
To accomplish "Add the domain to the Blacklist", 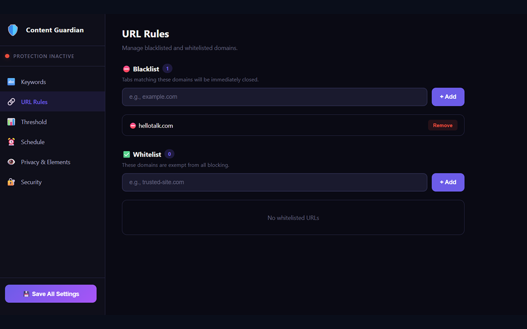I will (448, 97).
